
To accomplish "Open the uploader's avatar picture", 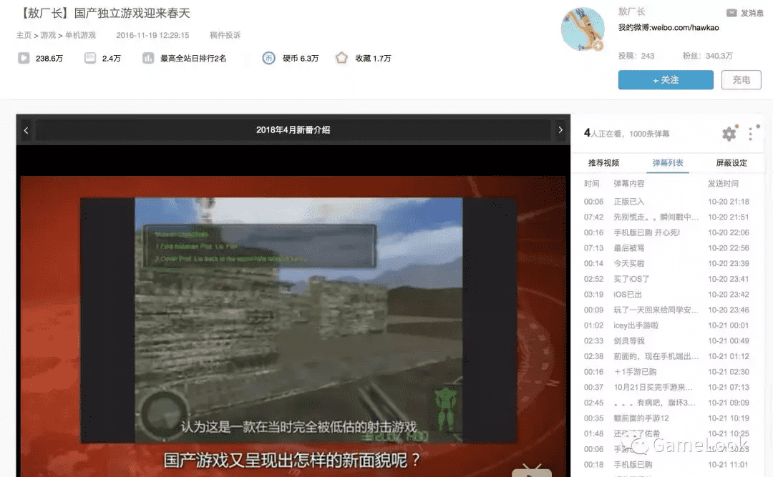I will [x=583, y=29].
